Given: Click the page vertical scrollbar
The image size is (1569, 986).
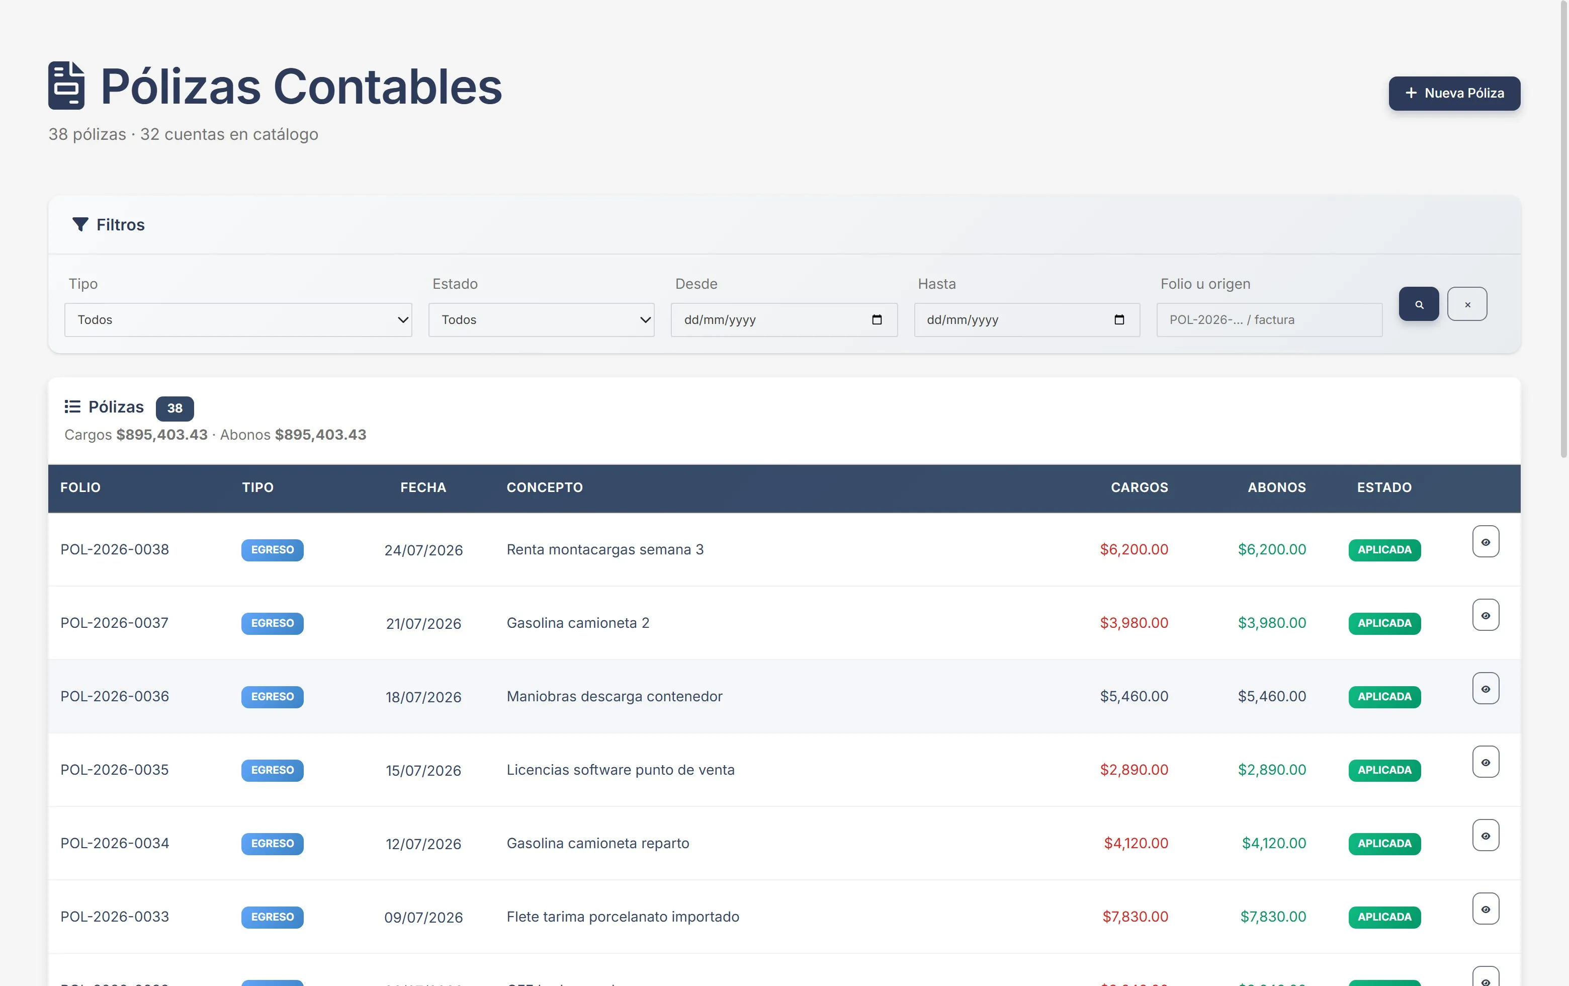Looking at the screenshot, I should point(1562,228).
